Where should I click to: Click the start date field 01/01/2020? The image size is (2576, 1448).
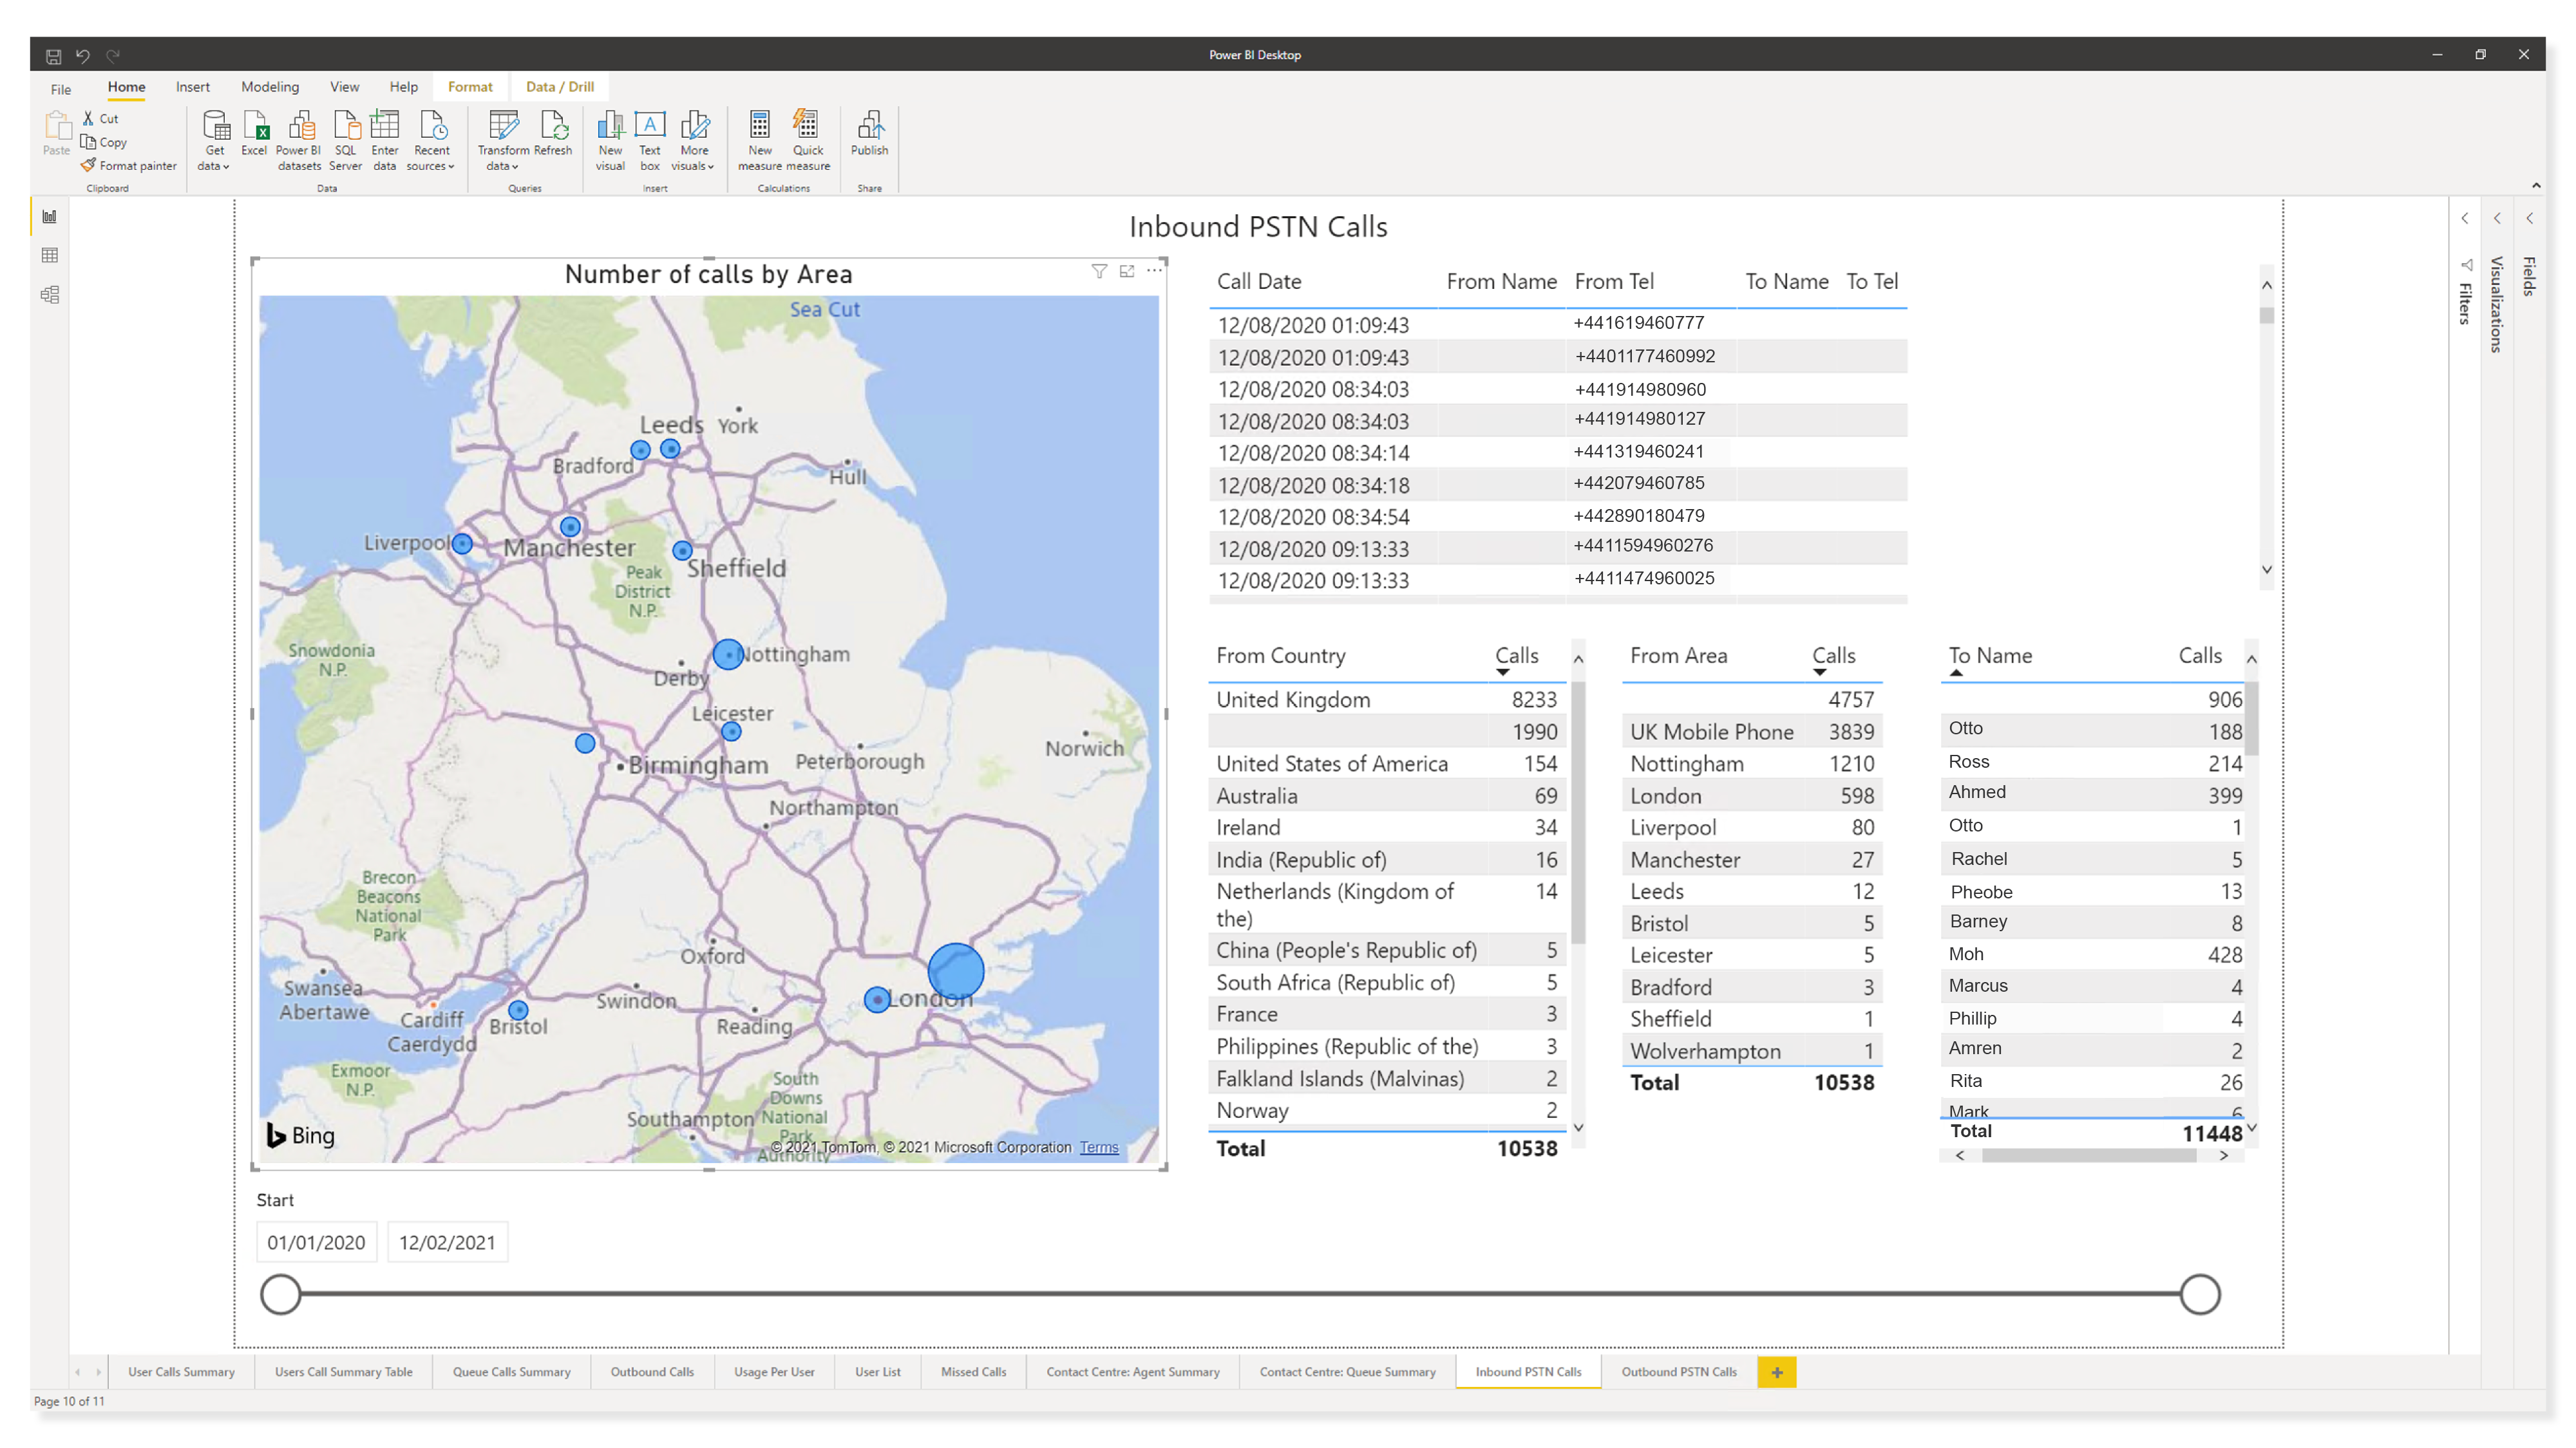point(316,1242)
